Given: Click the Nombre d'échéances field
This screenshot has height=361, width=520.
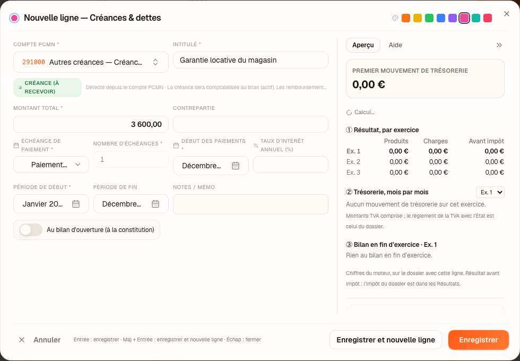Looking at the screenshot, I should click(x=131, y=159).
